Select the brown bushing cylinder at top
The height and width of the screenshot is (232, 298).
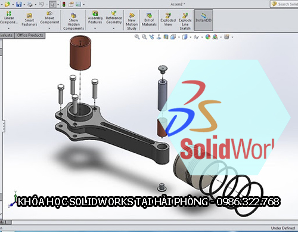click(80, 53)
